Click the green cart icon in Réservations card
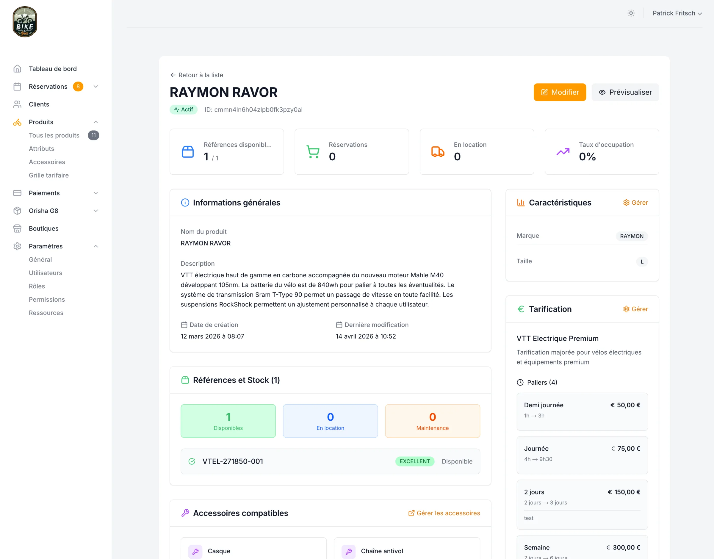The width and height of the screenshot is (714, 559). [313, 152]
